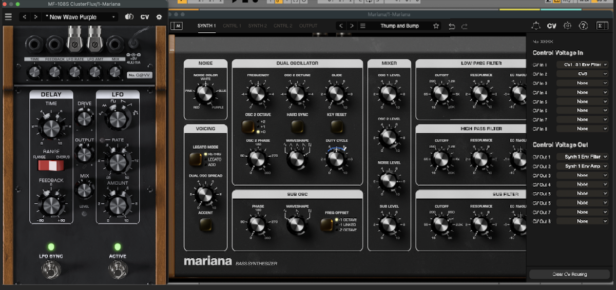Toggle Sub Osc Freq Offset button

point(326,225)
